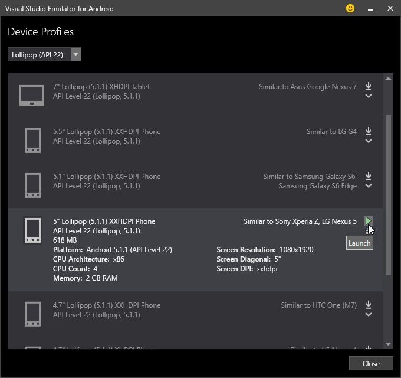Click the smiley feedback icon in title bar
Viewport: 401px width, 378px height.
pos(350,8)
